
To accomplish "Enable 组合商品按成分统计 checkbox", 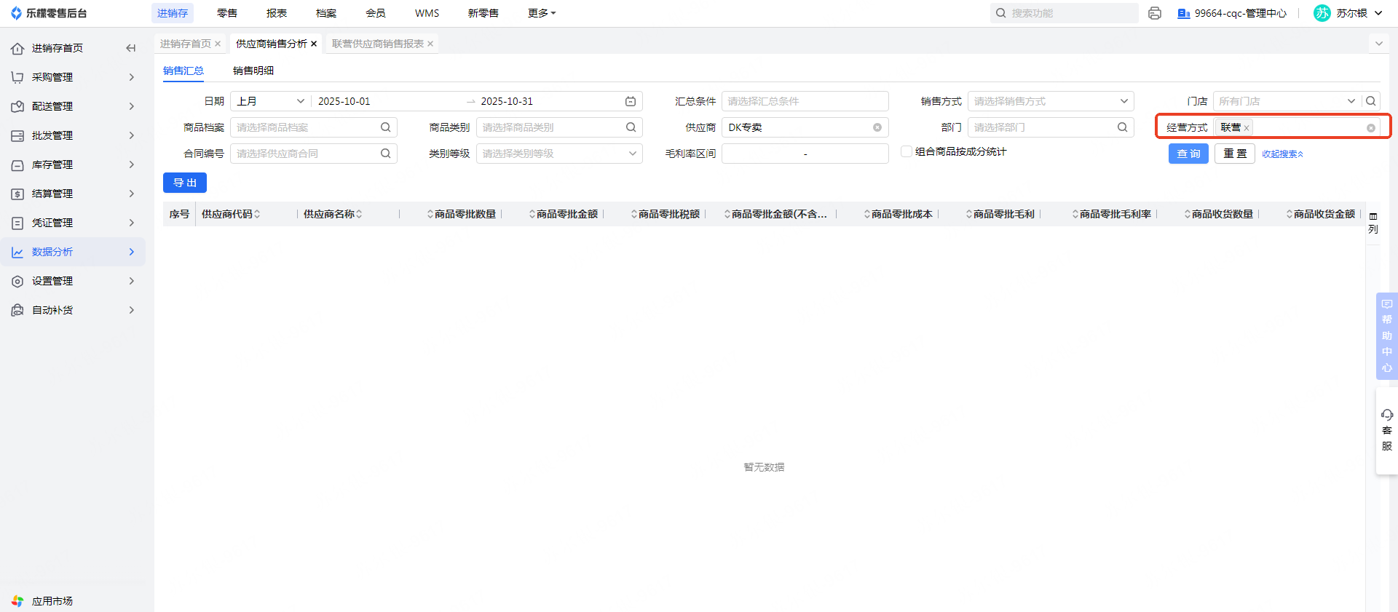I will pyautogui.click(x=907, y=151).
